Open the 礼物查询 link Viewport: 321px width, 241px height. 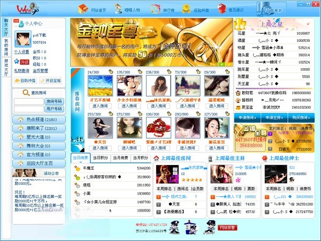click(22, 71)
